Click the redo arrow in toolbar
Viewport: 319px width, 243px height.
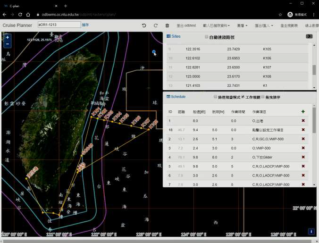156,25
